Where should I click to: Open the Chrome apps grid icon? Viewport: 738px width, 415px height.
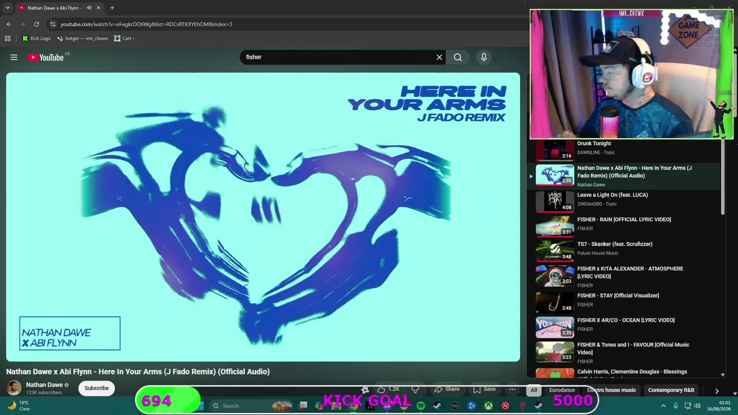coord(7,39)
